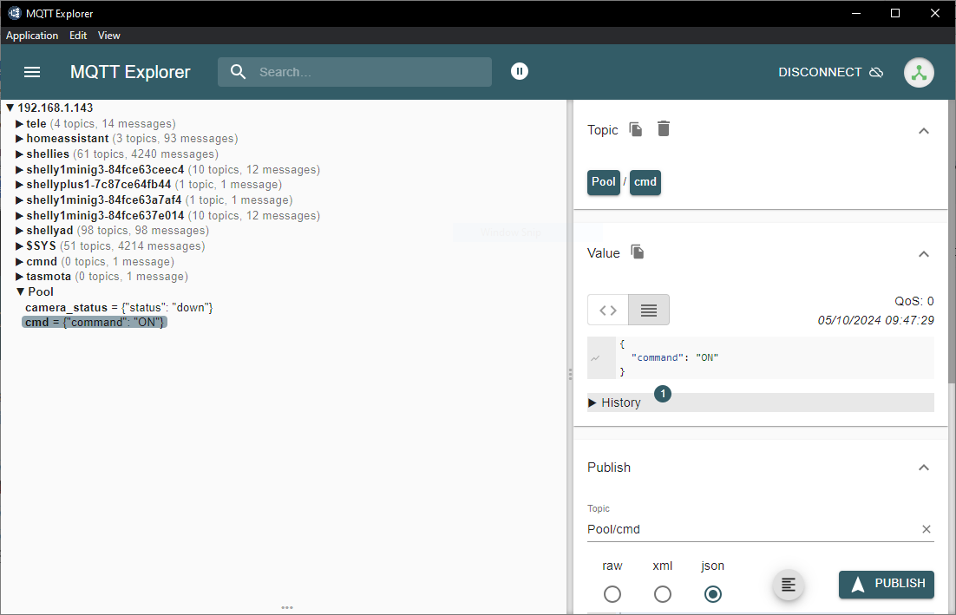Collapse the Value panel chevron
956x615 pixels.
coord(924,254)
